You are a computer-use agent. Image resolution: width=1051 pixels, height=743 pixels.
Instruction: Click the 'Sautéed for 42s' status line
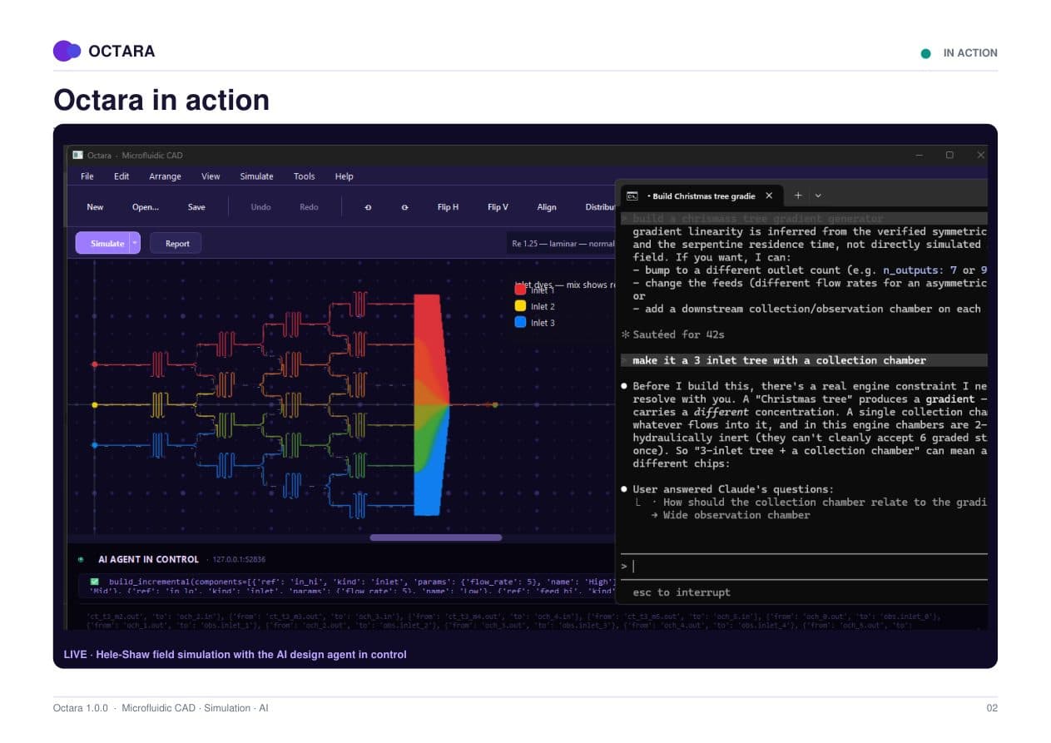click(680, 334)
